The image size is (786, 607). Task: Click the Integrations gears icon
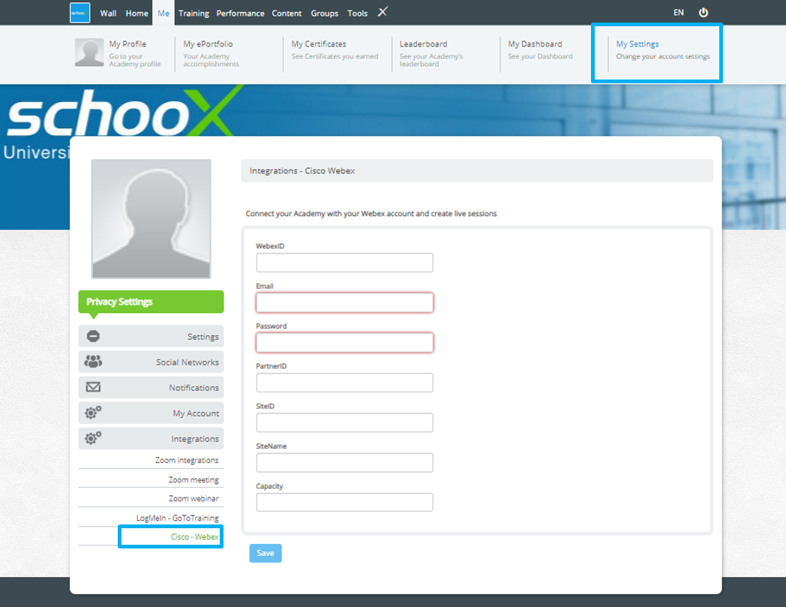tap(93, 438)
